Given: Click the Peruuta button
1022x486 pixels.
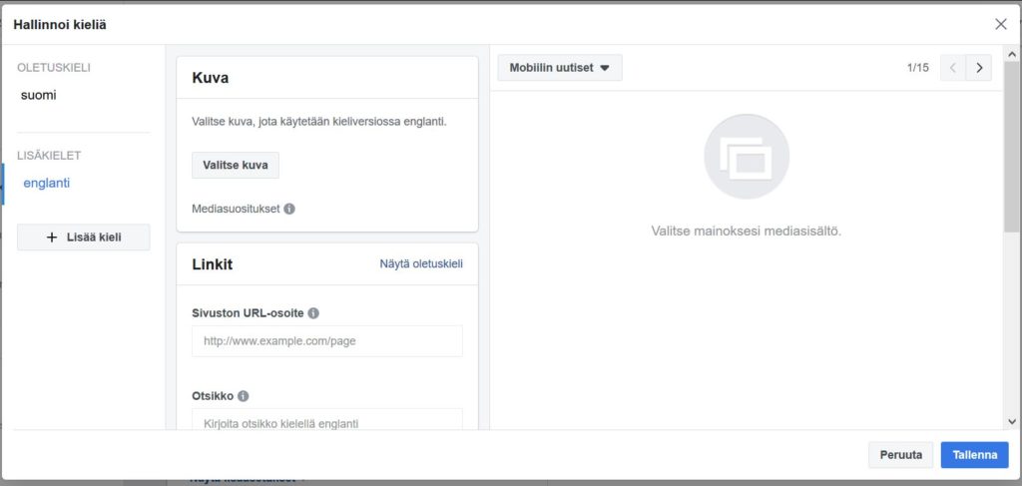Looking at the screenshot, I should click(x=901, y=455).
